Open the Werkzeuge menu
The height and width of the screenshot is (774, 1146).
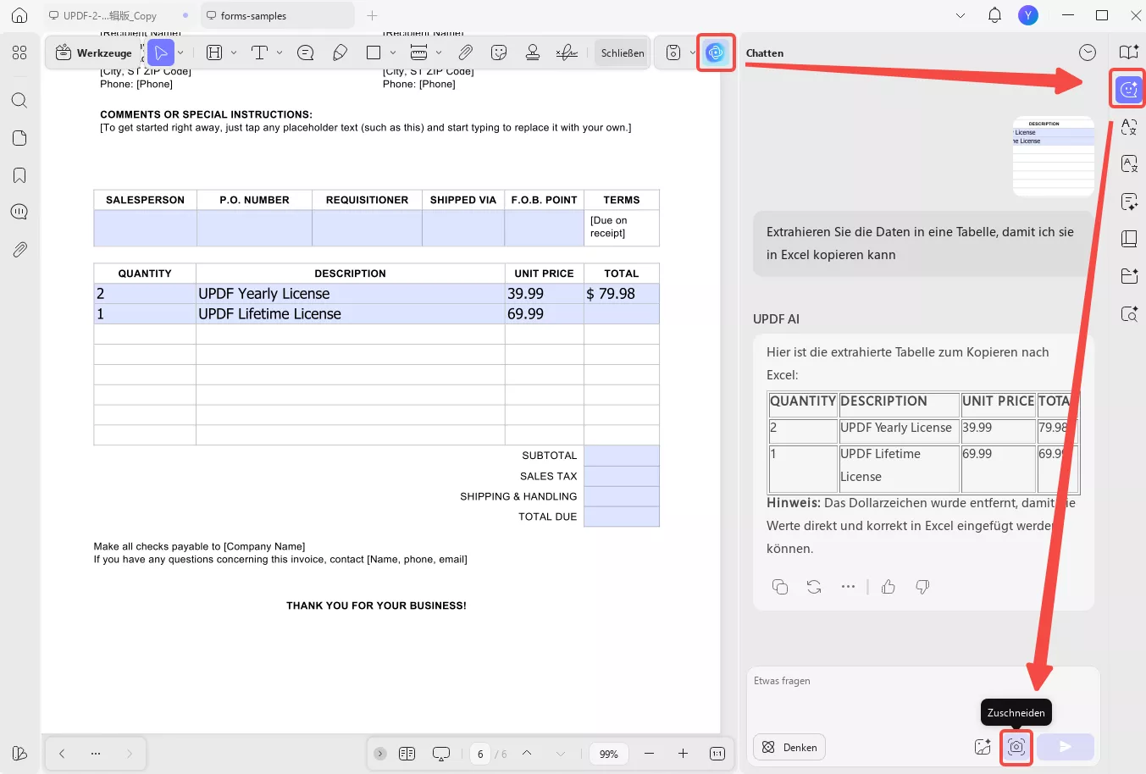(93, 53)
